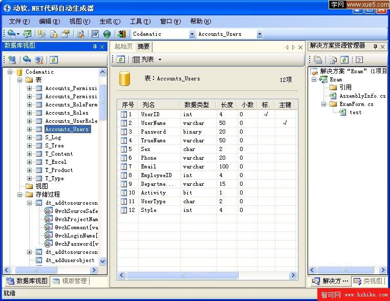Image resolution: width=390 pixels, height=301 pixels.
Task: Sort by the 数据类型 column header
Action: click(198, 105)
